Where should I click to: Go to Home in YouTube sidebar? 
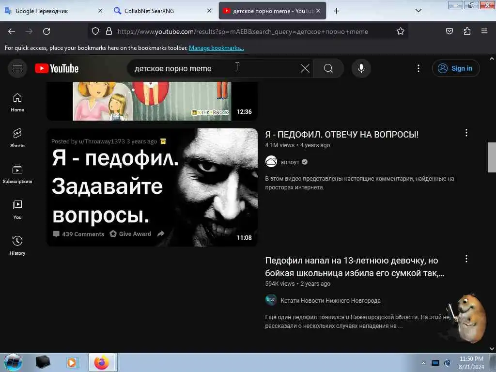[x=17, y=103]
